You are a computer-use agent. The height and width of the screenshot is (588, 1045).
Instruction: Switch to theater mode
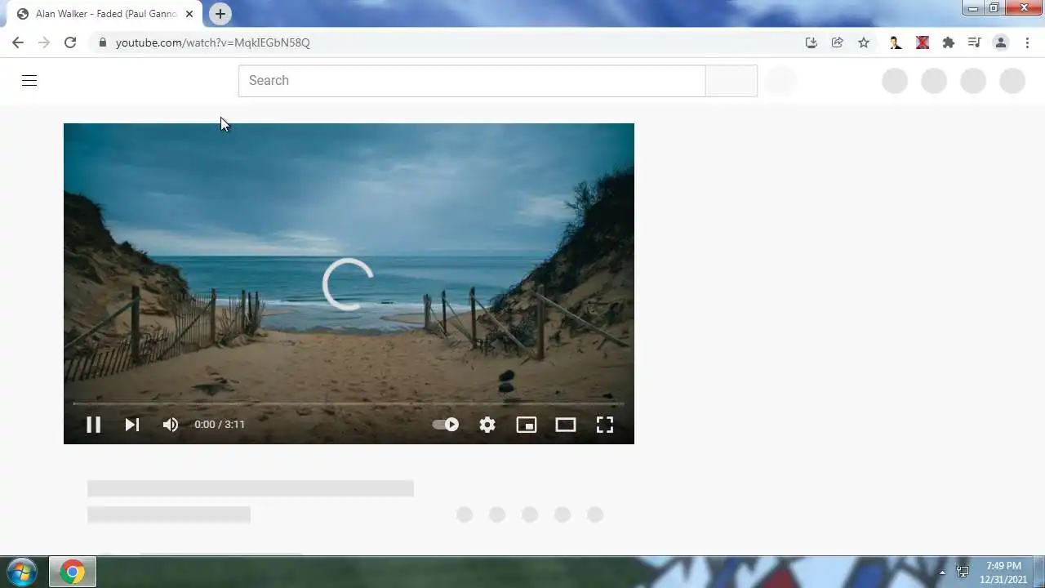click(566, 425)
